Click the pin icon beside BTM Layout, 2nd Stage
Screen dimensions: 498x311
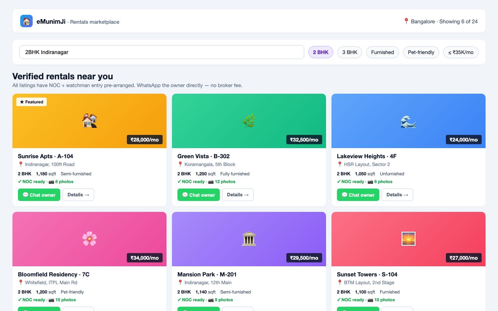coord(340,283)
